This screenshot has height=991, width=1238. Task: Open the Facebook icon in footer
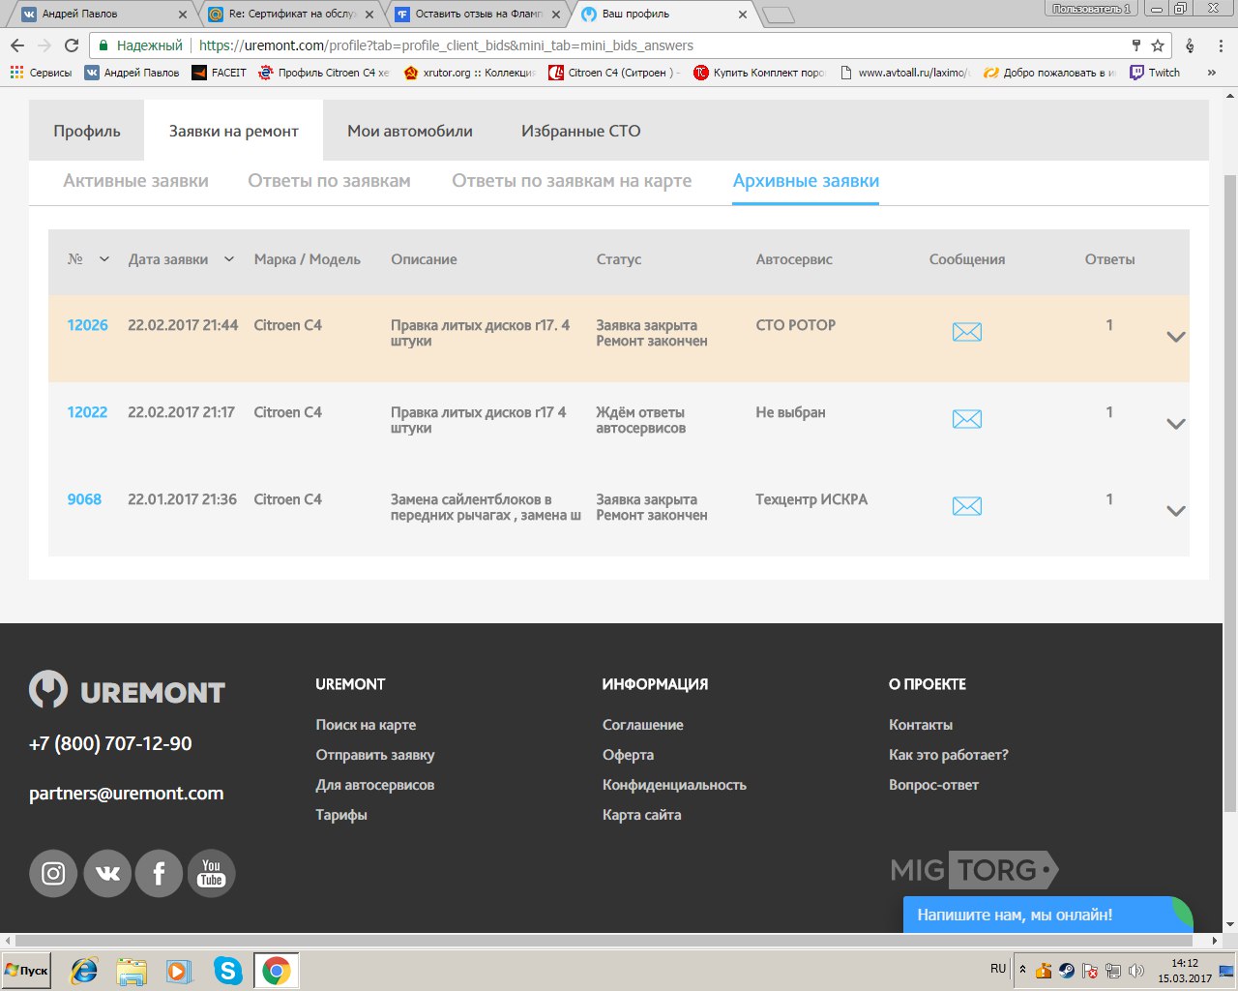(159, 874)
